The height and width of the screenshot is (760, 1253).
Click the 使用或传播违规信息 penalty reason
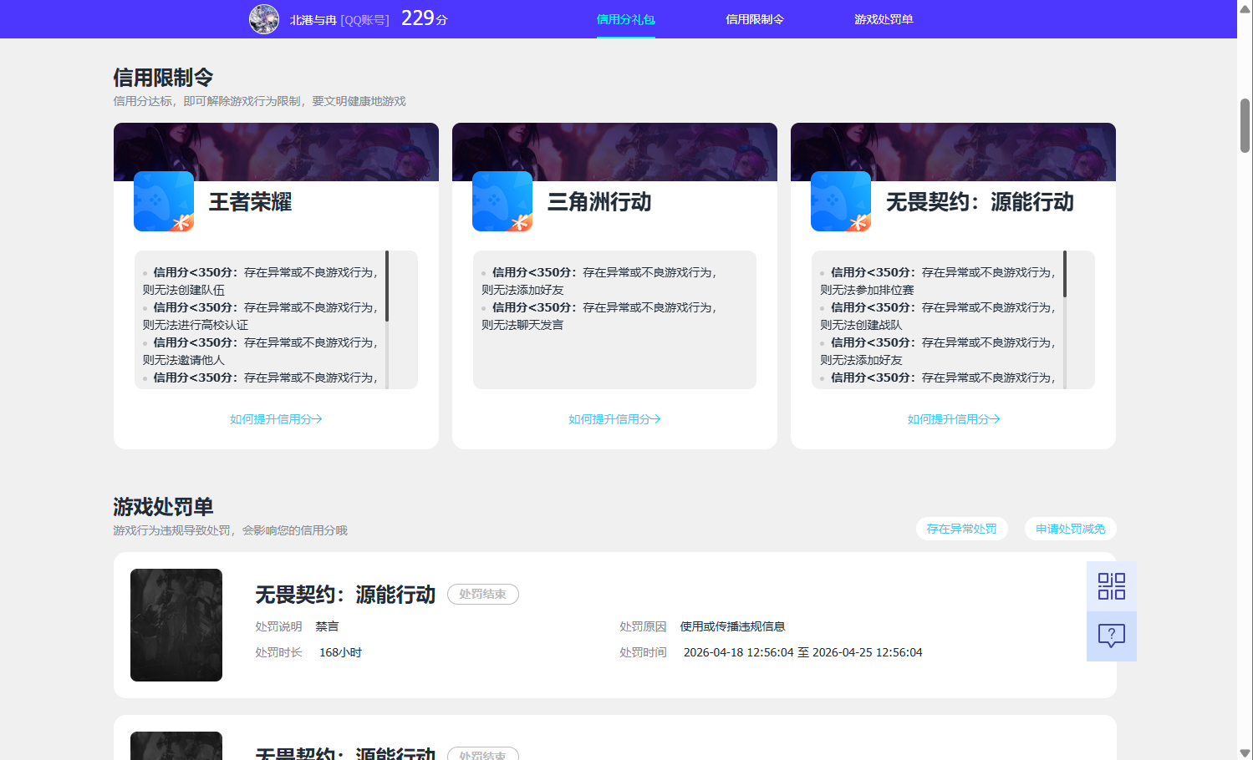[x=732, y=626]
